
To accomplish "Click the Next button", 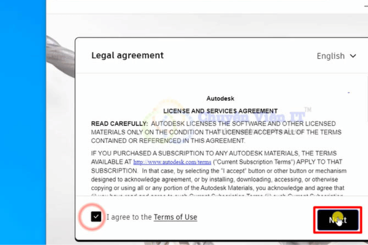I will [338, 220].
